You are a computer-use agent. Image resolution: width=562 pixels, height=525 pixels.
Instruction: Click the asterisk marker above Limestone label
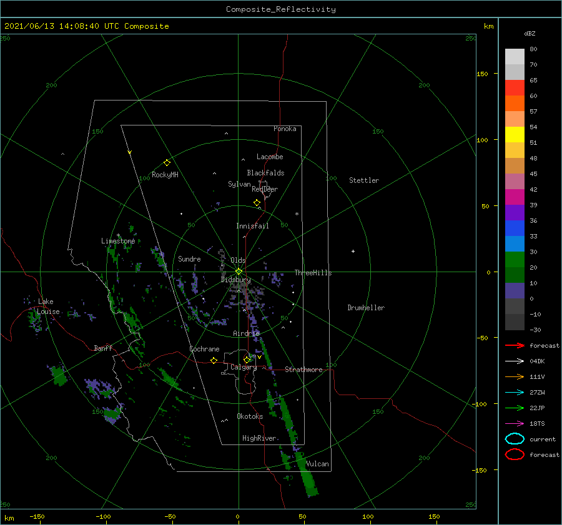click(118, 235)
